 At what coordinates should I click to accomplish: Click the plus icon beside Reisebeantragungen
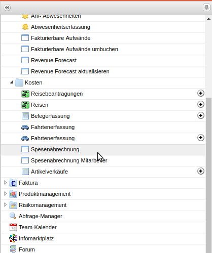[x=201, y=93]
